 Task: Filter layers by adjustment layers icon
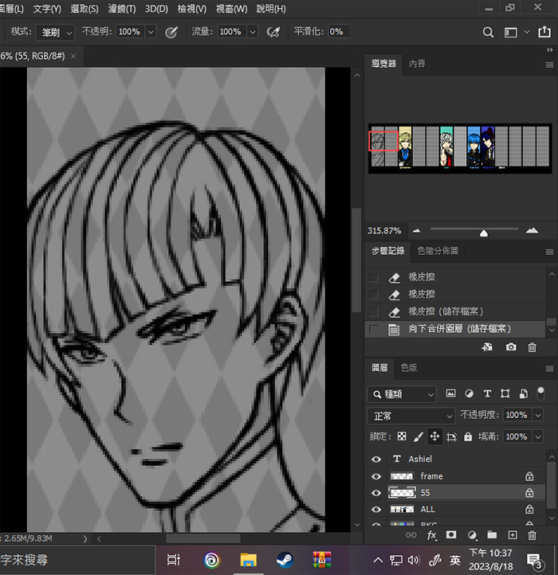(x=469, y=393)
